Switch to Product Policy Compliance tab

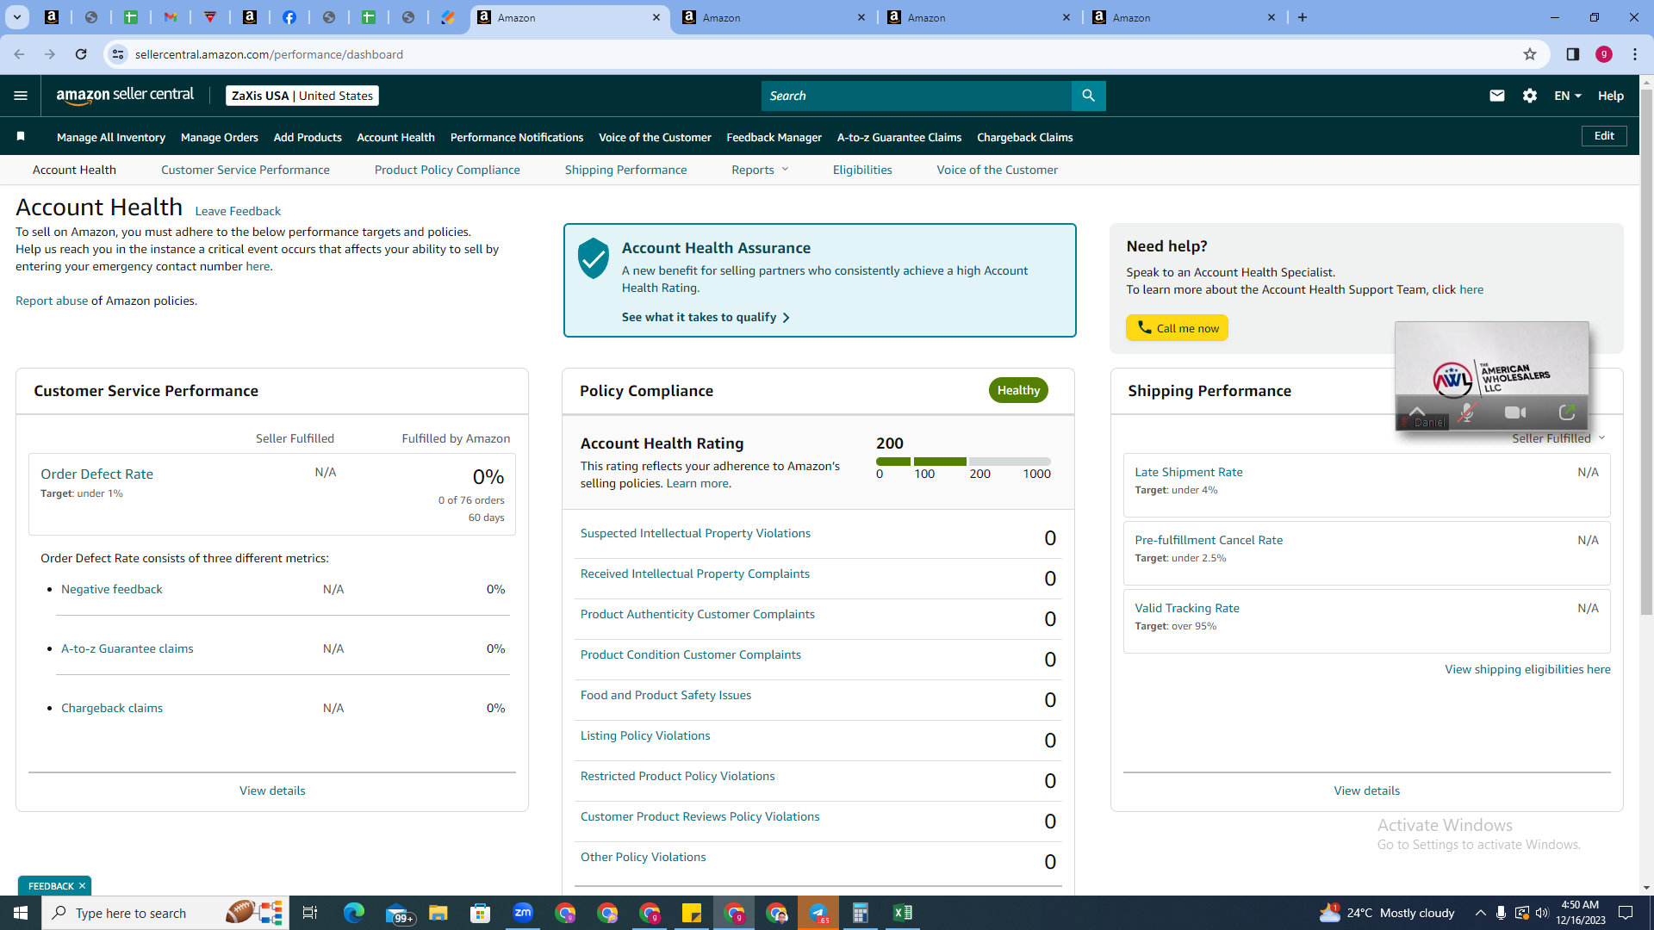click(x=447, y=170)
